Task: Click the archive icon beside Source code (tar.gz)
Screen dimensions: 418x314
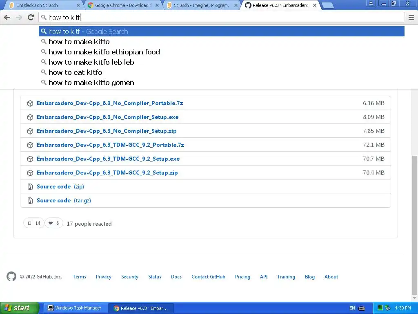Action: [x=30, y=200]
